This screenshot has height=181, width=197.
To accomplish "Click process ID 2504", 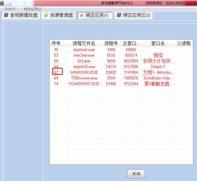I will point(111,78).
